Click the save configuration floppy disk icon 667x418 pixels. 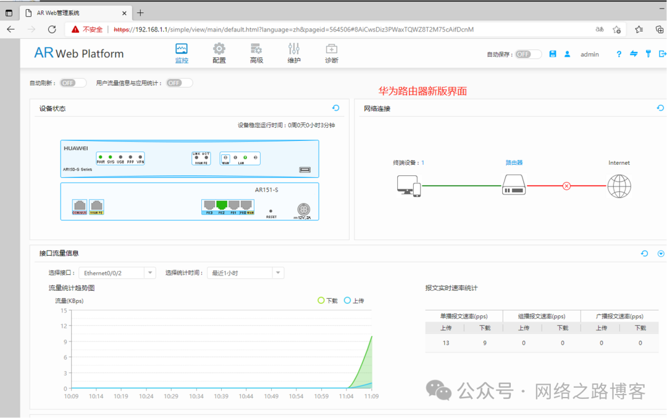(553, 54)
